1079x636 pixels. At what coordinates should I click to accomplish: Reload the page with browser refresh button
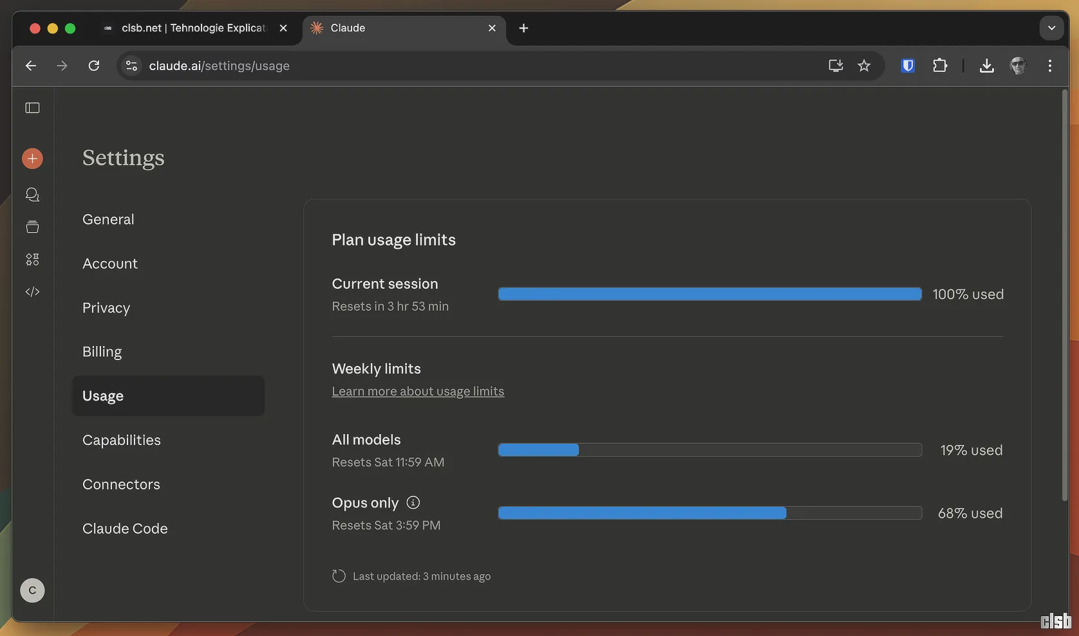click(94, 66)
